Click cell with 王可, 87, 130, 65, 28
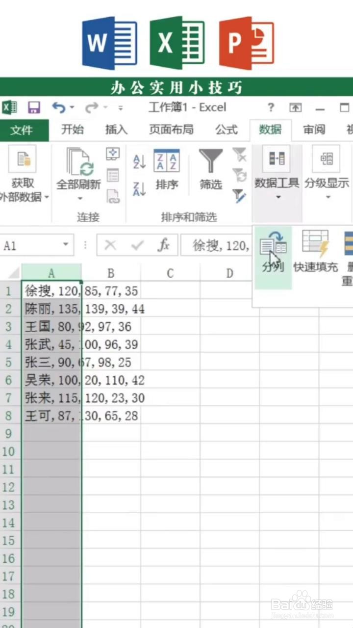This screenshot has height=628, width=353. tap(51, 416)
